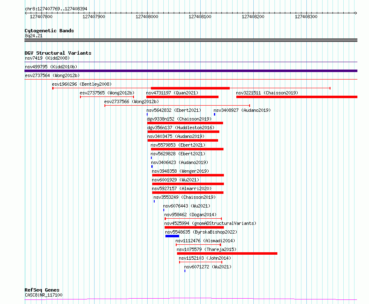This screenshot has height=304, width=369.
Task: Open variant nsv4731197 (Quan2021)
Action: (172, 93)
